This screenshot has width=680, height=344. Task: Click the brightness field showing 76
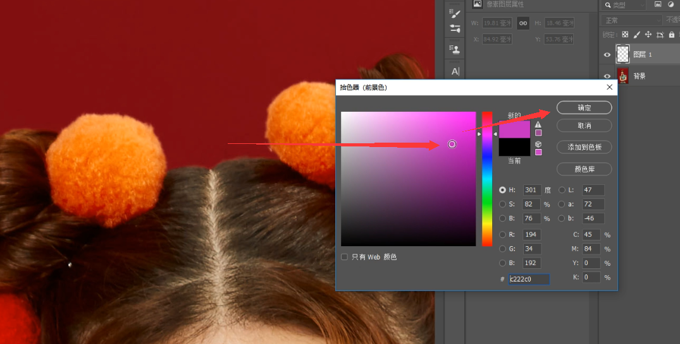coord(532,218)
